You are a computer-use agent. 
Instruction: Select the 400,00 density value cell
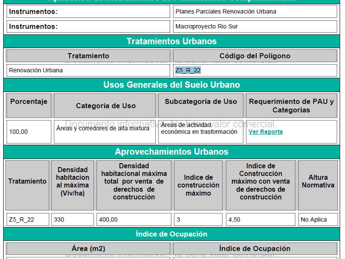pos(134,220)
